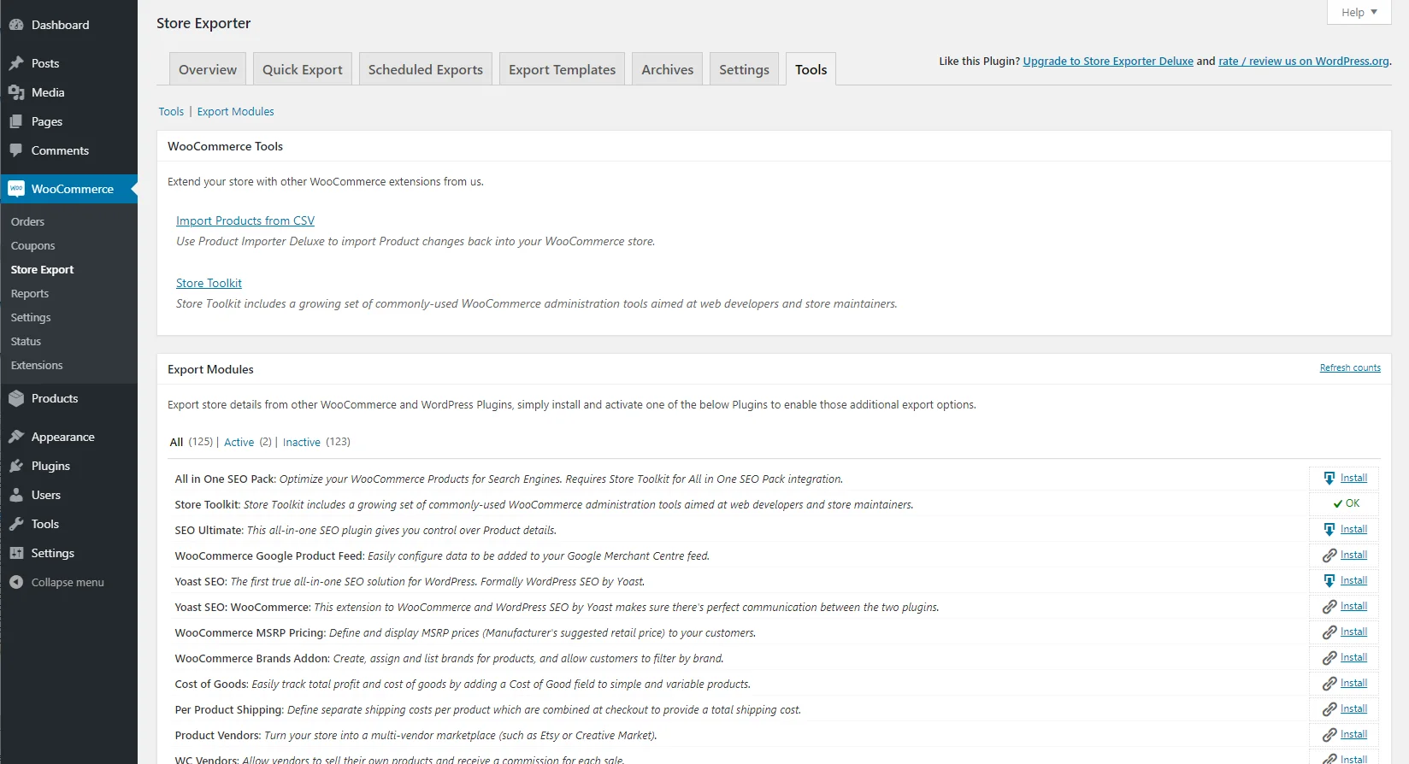Image resolution: width=1409 pixels, height=764 pixels.
Task: Click link icon for WooCommerce Brands Addon
Action: 1329,658
